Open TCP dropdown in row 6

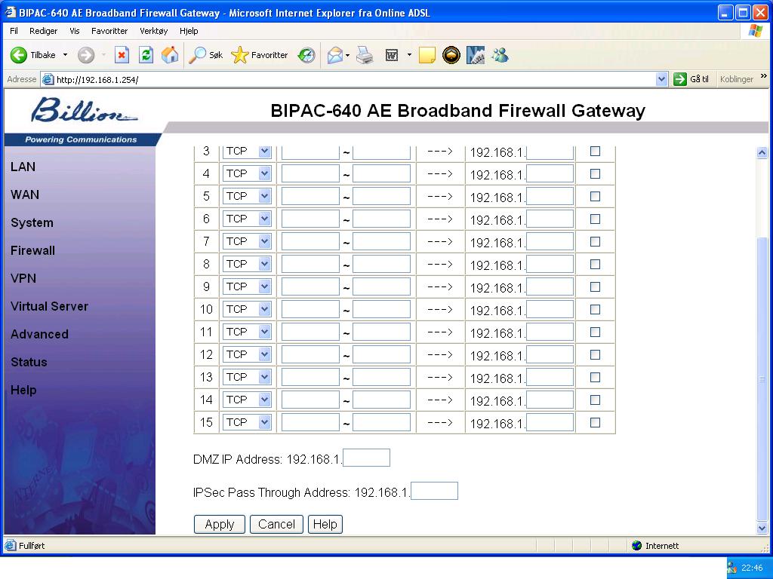click(x=247, y=219)
